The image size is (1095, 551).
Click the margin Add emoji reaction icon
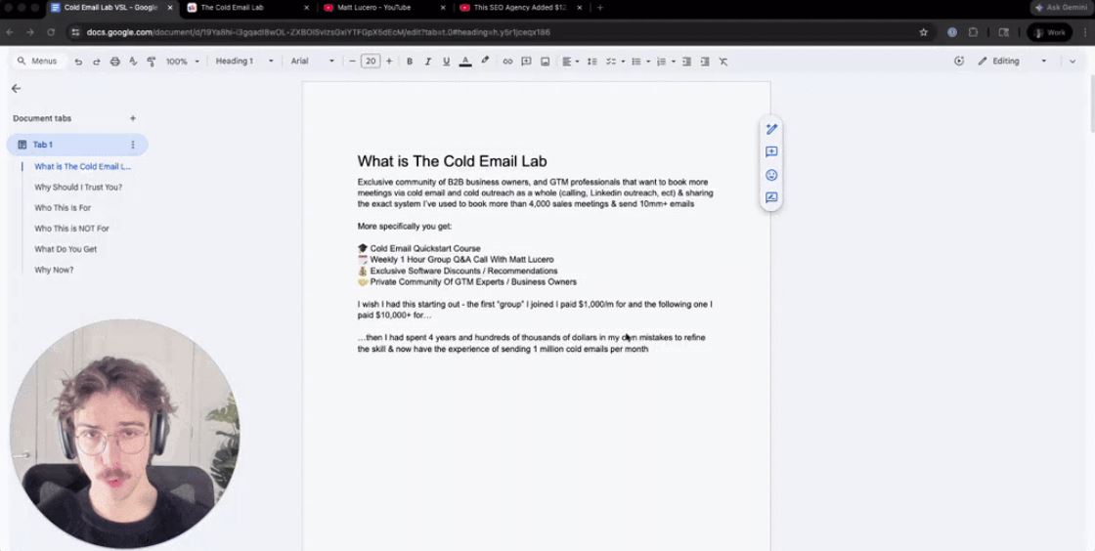tap(771, 175)
